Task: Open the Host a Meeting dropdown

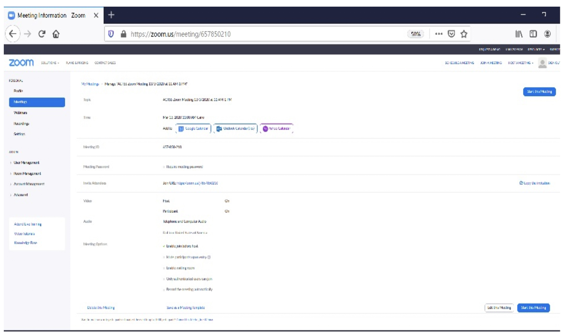Action: [520, 63]
